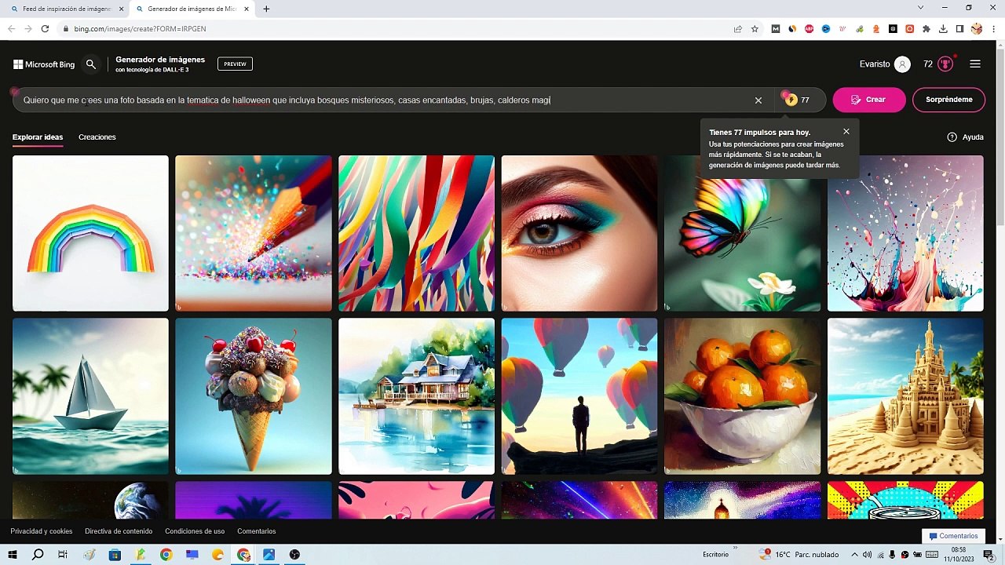The image size is (1005, 565).
Task: Open Windows taskbar search
Action: point(38,555)
